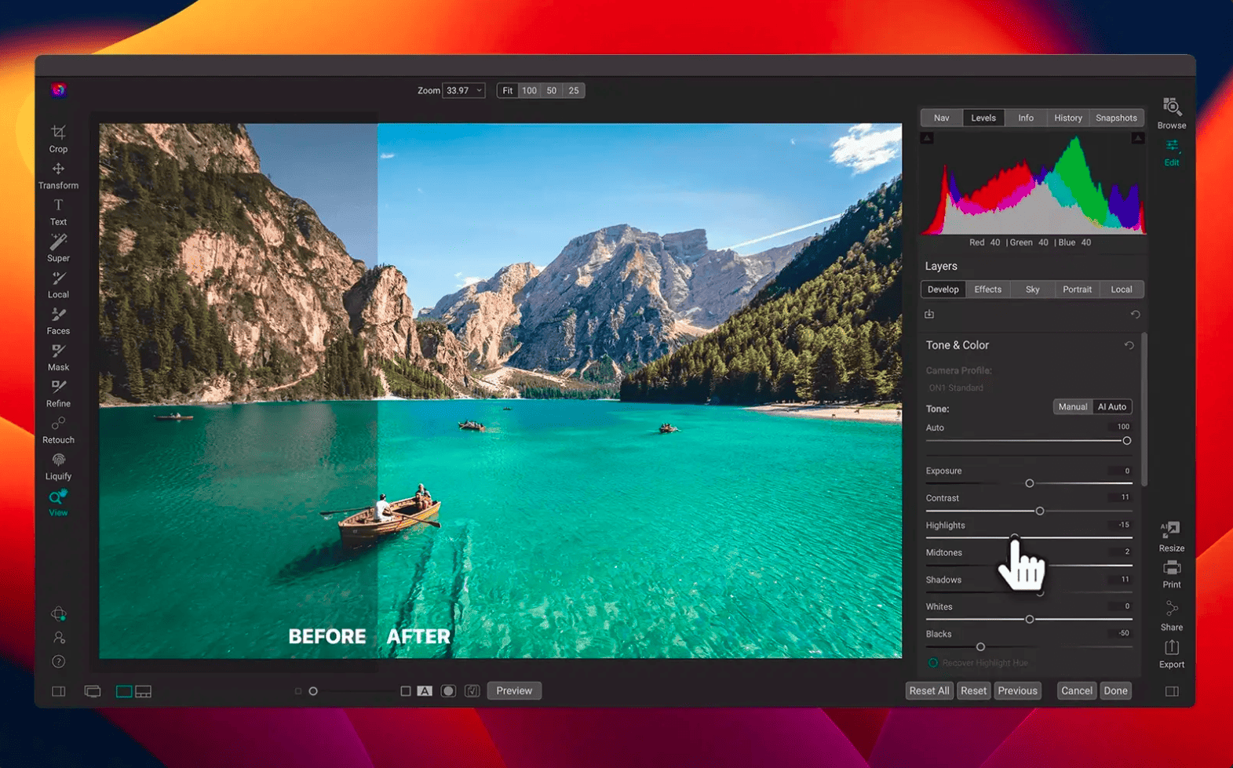Select the Liquify tool
1233x768 pixels.
click(x=58, y=466)
